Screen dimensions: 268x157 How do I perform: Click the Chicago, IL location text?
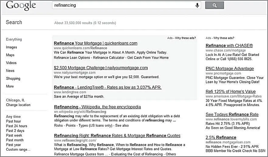15,100
